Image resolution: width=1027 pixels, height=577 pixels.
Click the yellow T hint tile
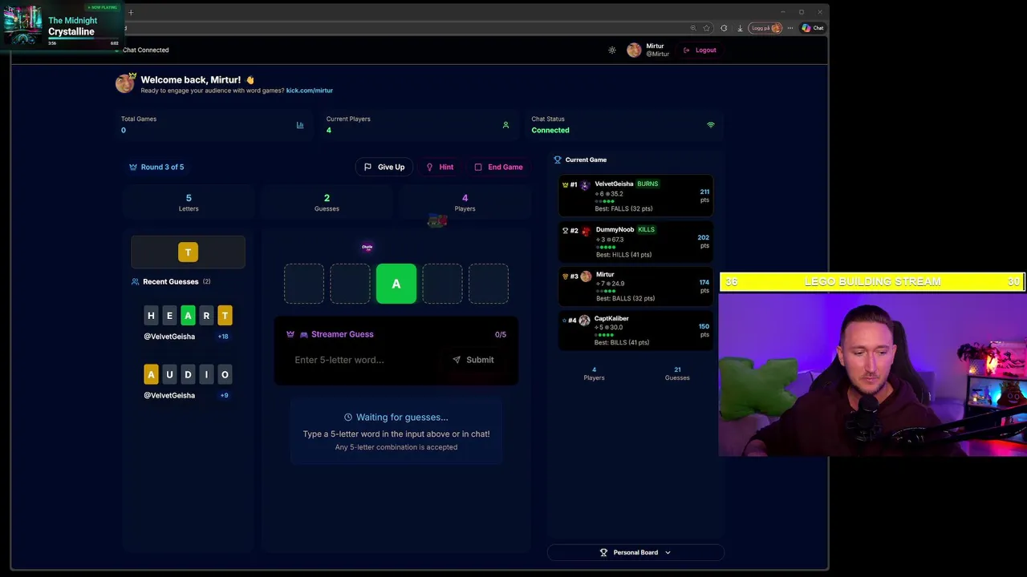point(188,252)
